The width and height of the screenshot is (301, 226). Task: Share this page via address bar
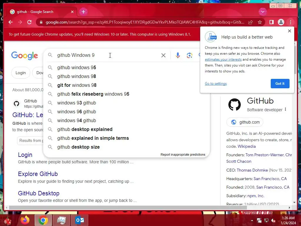coord(250,22)
